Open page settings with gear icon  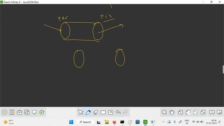click(203, 112)
